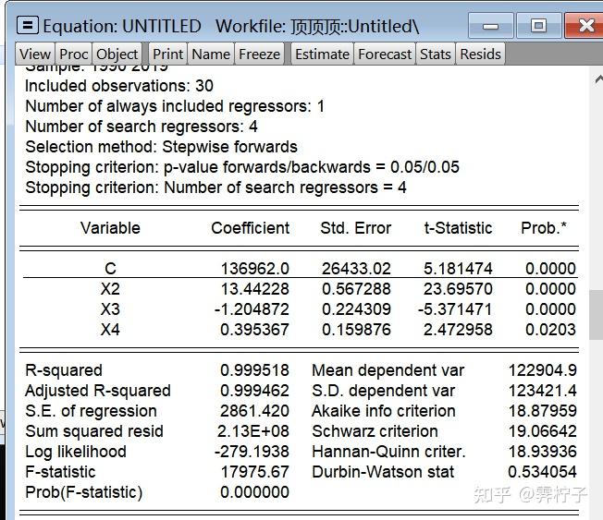Close the Equation window

pyautogui.click(x=585, y=26)
